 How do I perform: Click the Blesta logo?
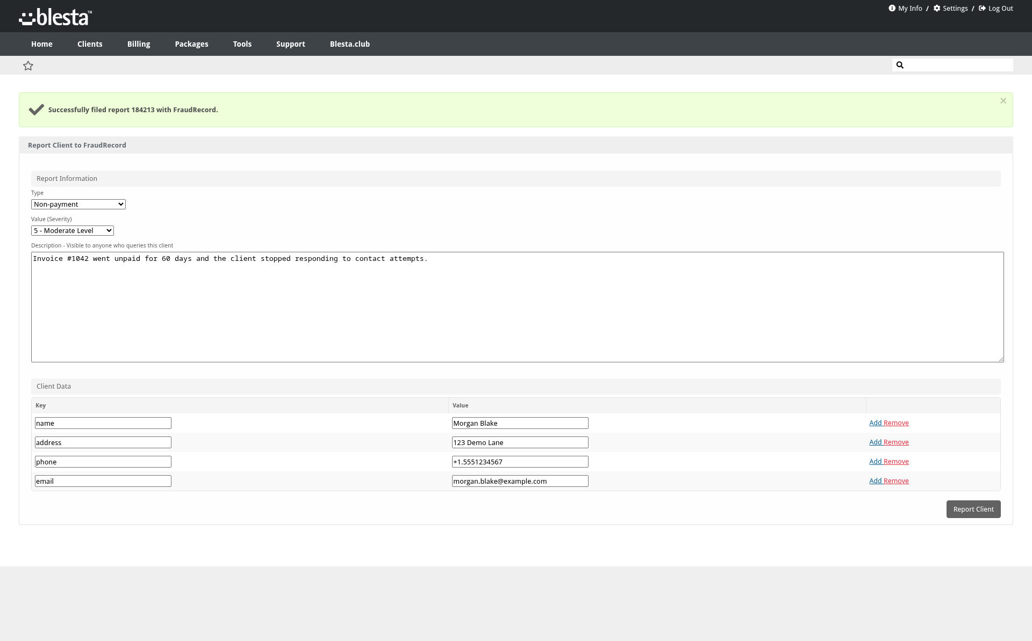point(55,17)
